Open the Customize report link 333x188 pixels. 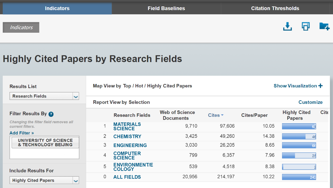pyautogui.click(x=310, y=102)
